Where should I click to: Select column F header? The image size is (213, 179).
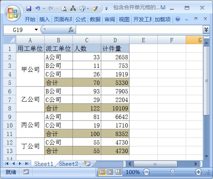point(172,40)
